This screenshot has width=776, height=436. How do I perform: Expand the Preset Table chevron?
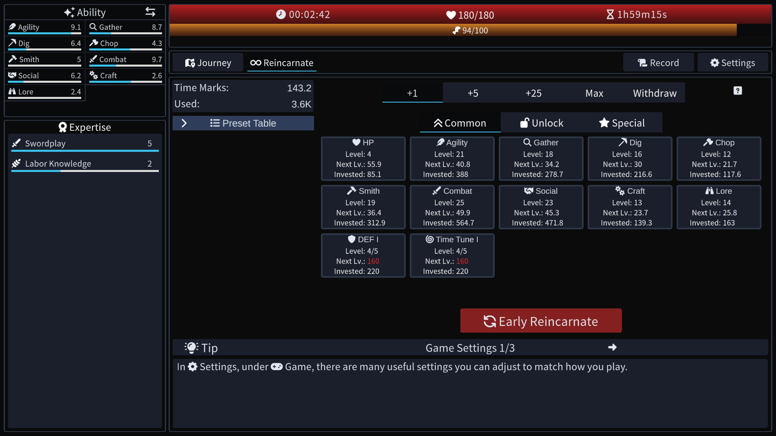[184, 123]
